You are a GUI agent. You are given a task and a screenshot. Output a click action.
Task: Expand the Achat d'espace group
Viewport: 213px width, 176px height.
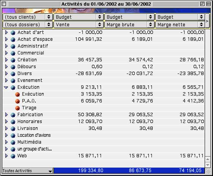6,39
